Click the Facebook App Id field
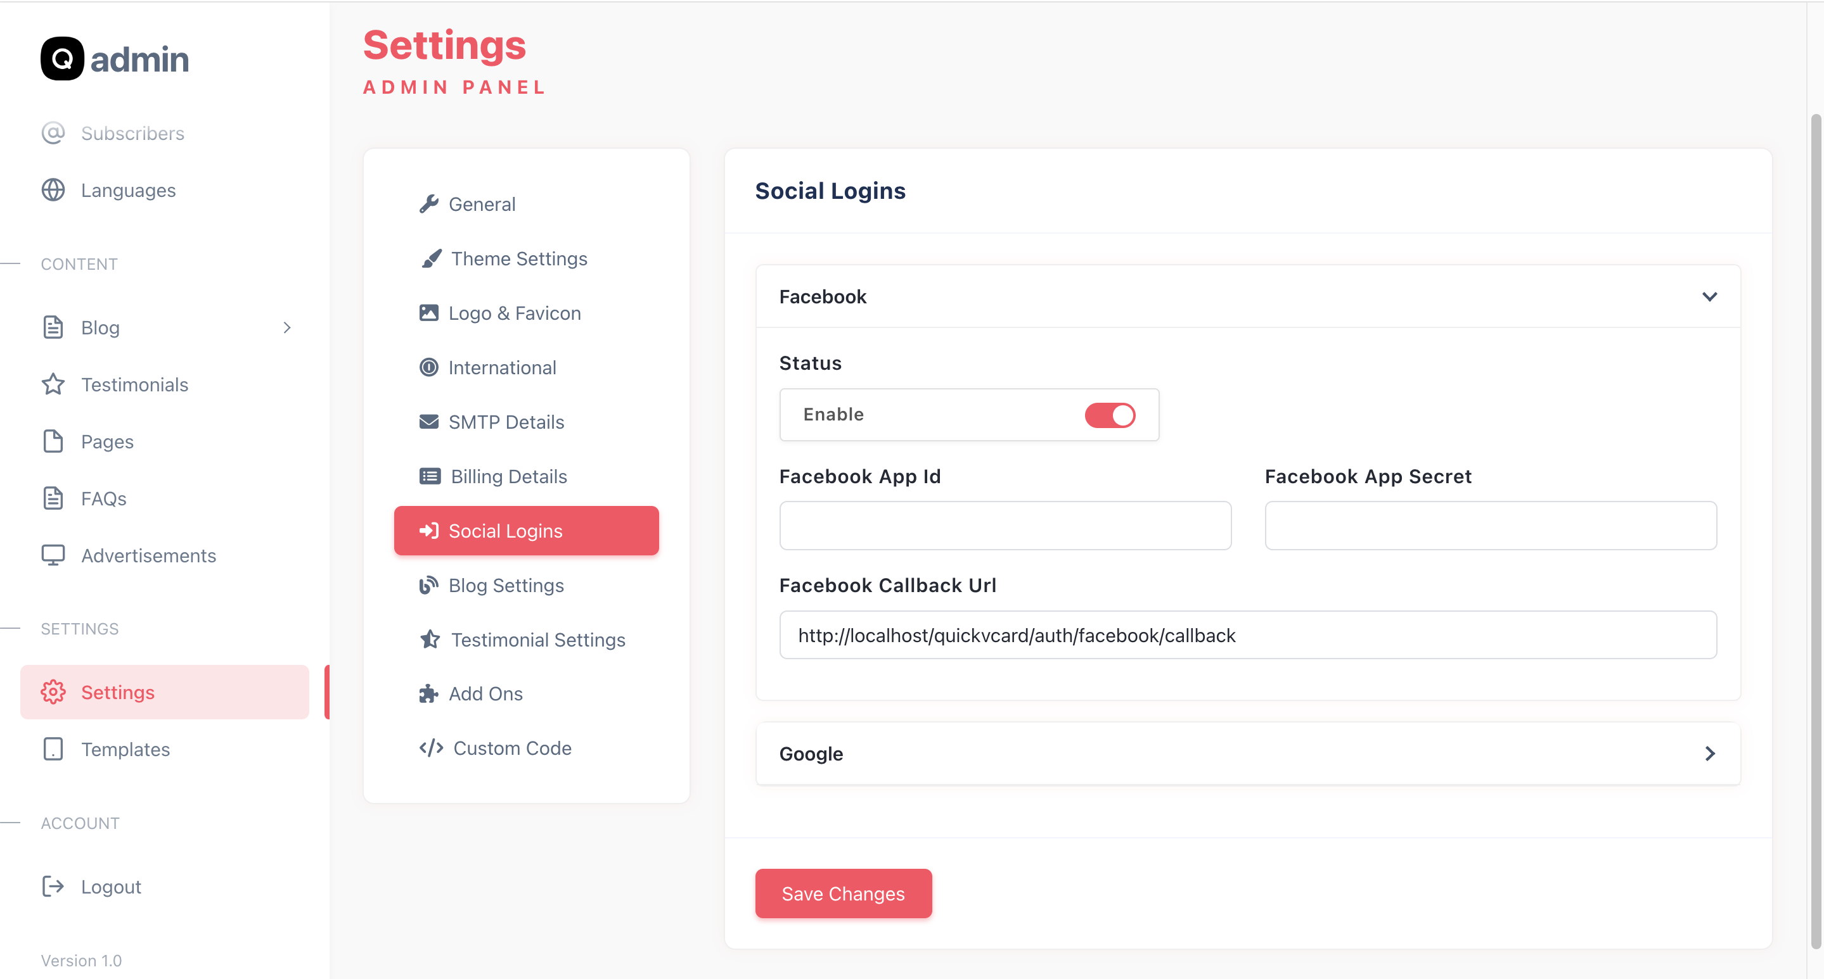 (1005, 526)
